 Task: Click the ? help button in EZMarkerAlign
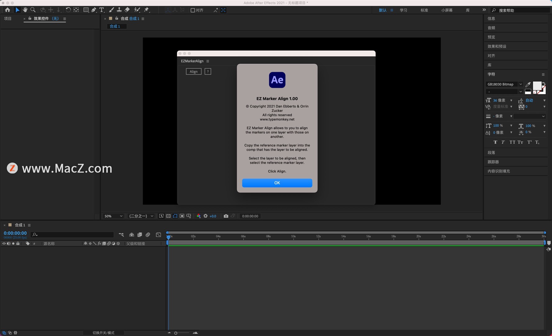[208, 72]
